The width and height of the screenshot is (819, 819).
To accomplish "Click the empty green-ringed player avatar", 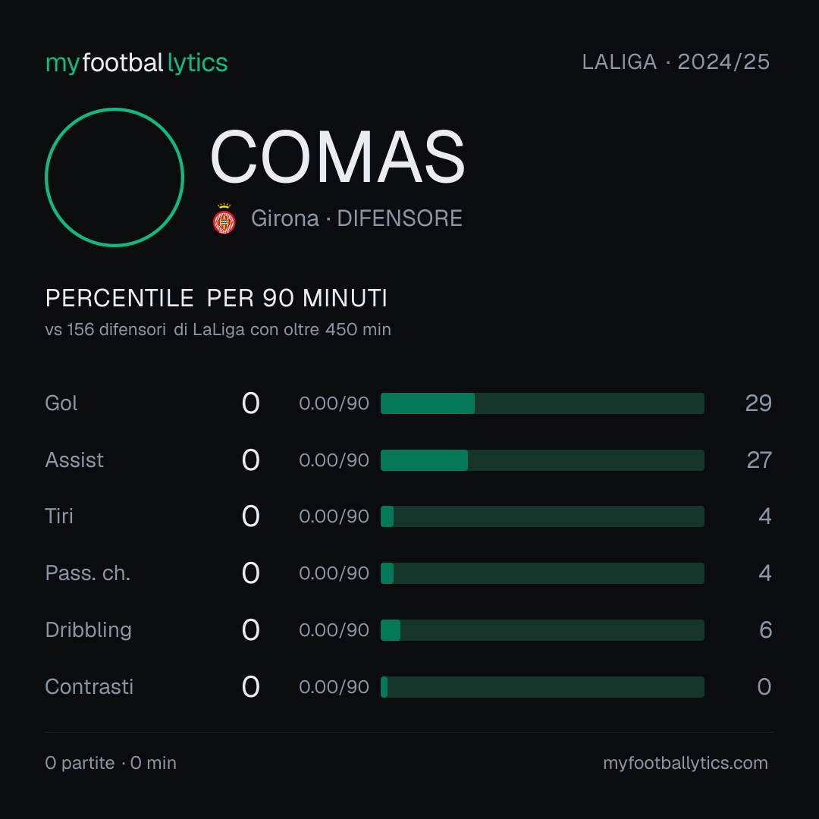I will pos(115,177).
